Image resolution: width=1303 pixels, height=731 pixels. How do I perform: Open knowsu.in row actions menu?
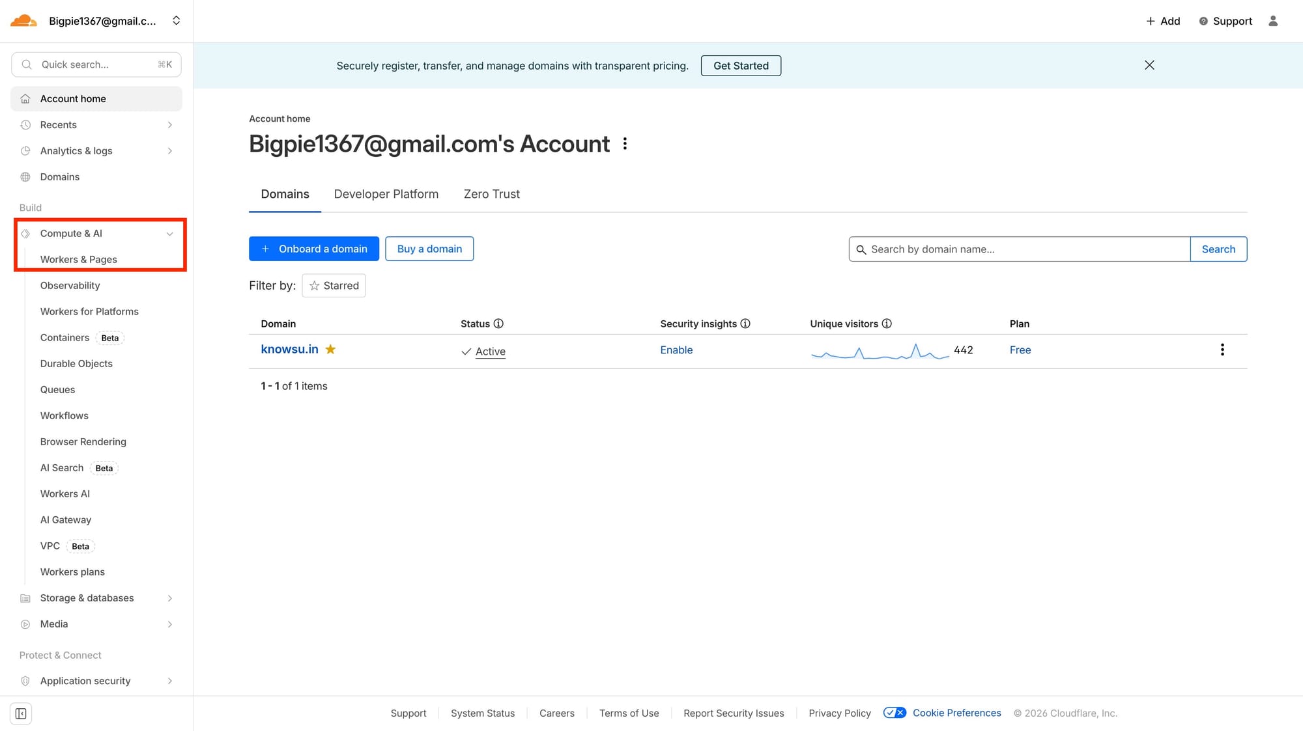(1222, 350)
